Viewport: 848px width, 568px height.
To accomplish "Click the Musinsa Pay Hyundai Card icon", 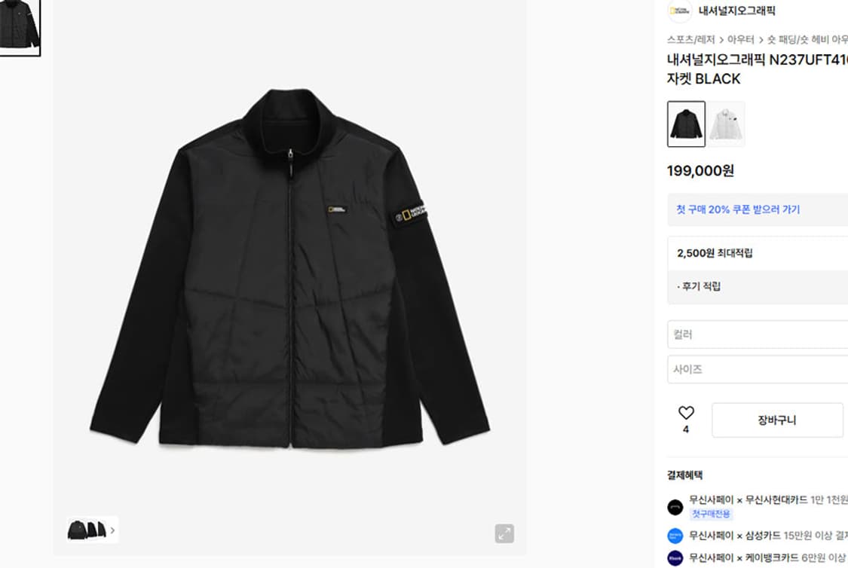I will pos(675,507).
